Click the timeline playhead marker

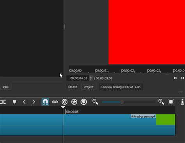coord(63,107)
